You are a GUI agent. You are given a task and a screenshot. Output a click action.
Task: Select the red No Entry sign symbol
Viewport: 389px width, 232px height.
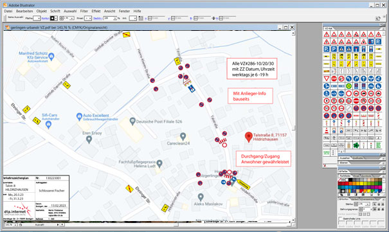point(356,101)
